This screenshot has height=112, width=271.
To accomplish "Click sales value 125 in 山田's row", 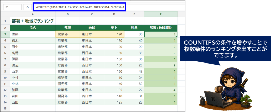I will click(x=114, y=102).
